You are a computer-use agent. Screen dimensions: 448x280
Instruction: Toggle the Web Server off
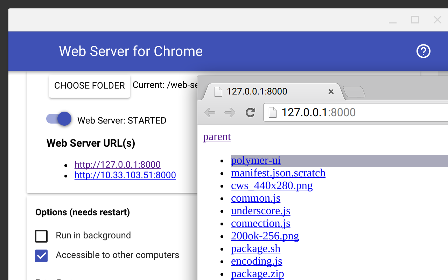58,119
